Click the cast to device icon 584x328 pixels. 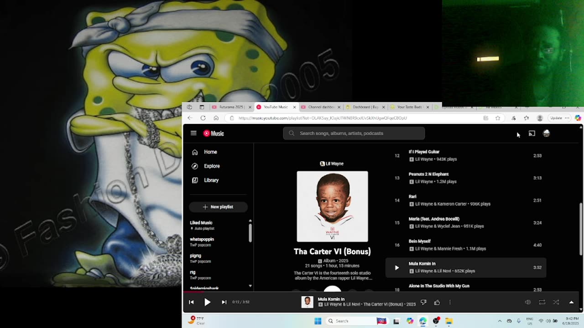click(x=532, y=133)
